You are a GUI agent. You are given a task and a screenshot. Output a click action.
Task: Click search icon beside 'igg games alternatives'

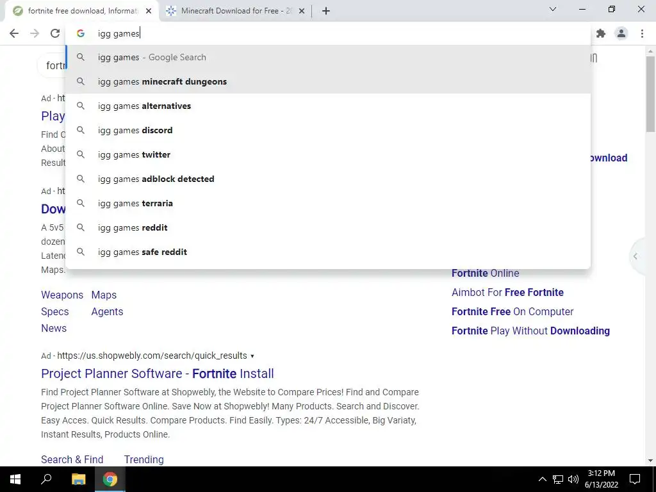[80, 106]
